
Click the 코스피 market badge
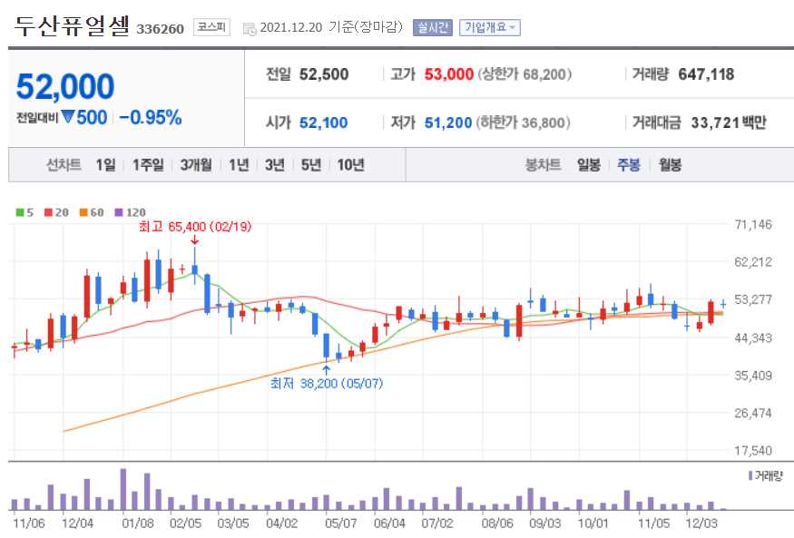pos(211,27)
